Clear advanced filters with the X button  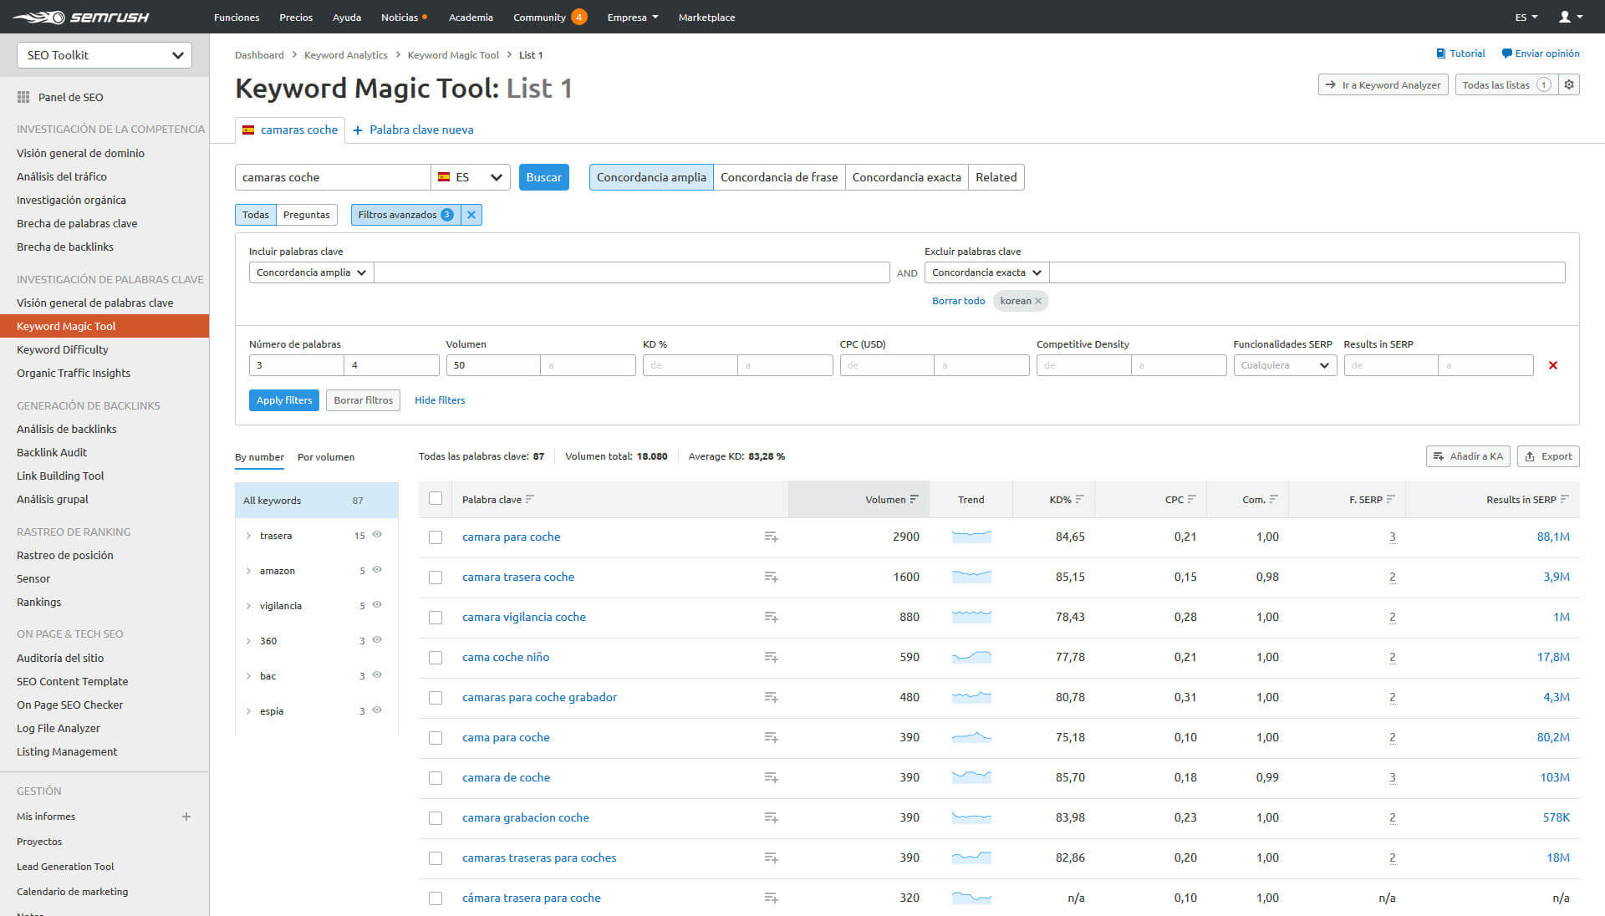point(471,215)
